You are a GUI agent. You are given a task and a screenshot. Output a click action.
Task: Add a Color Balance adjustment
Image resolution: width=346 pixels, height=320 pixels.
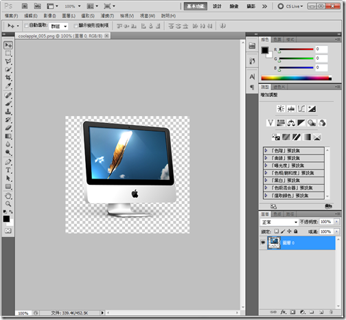[291, 123]
